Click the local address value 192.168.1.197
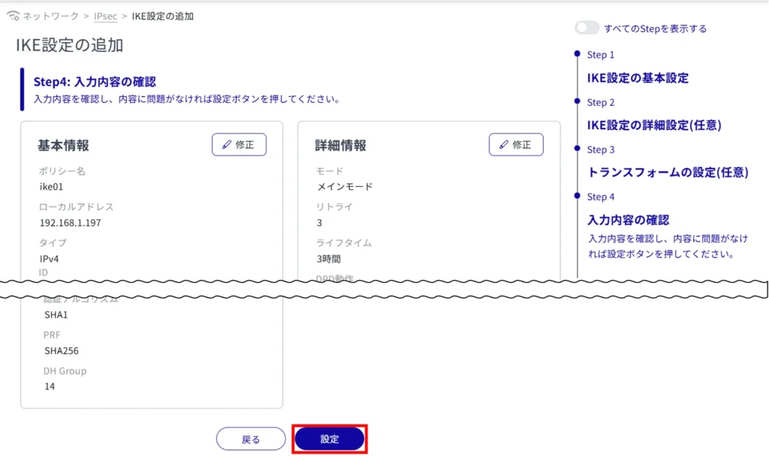Image resolution: width=769 pixels, height=473 pixels. 70,222
